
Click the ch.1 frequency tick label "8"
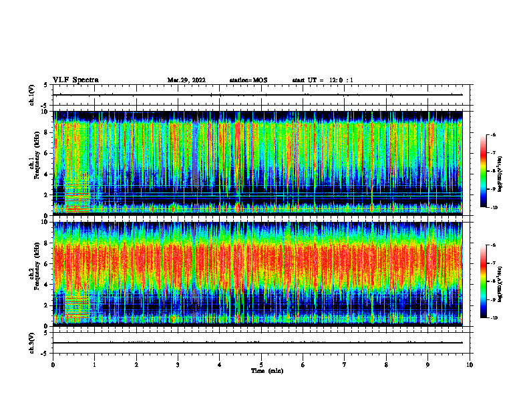46,132
